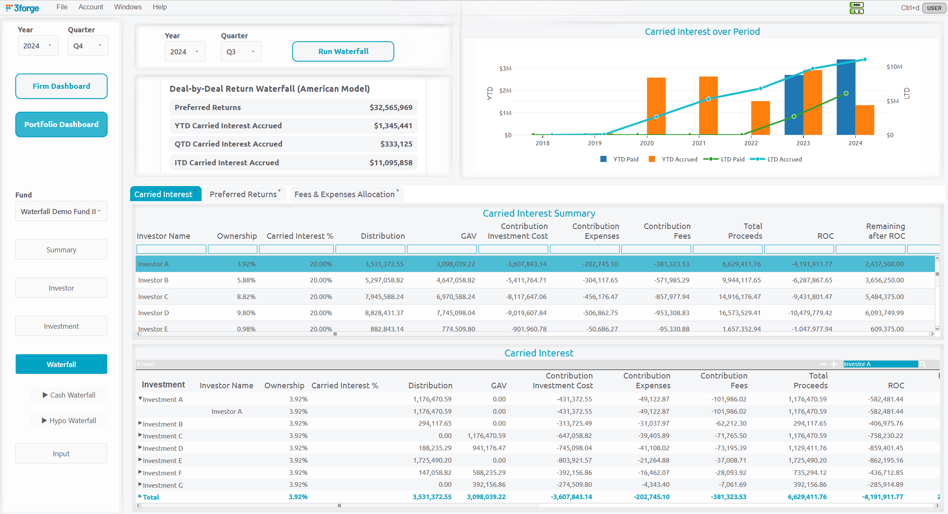The image size is (948, 514).
Task: Expand the Investment D tree row
Action: click(140, 447)
